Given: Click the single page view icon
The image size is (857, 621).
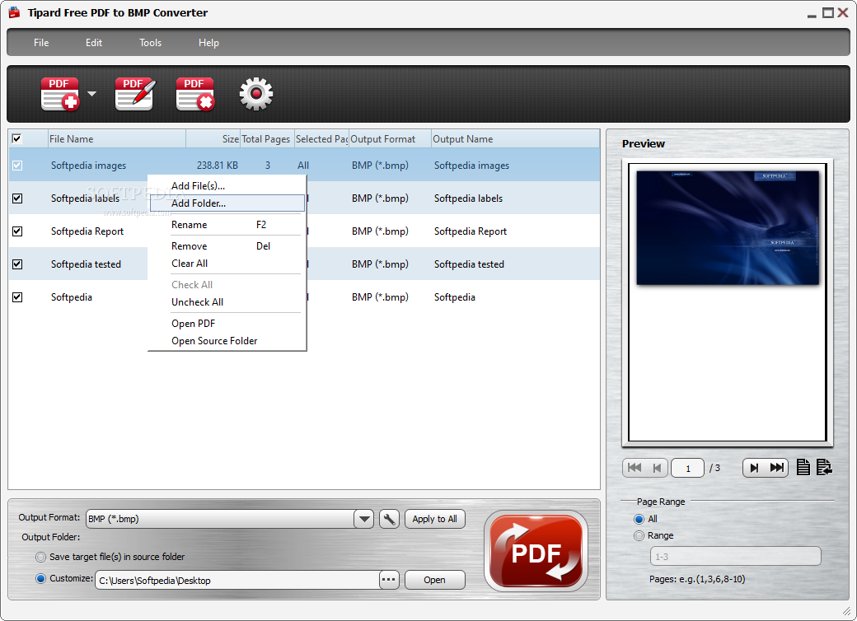Looking at the screenshot, I should tap(803, 467).
